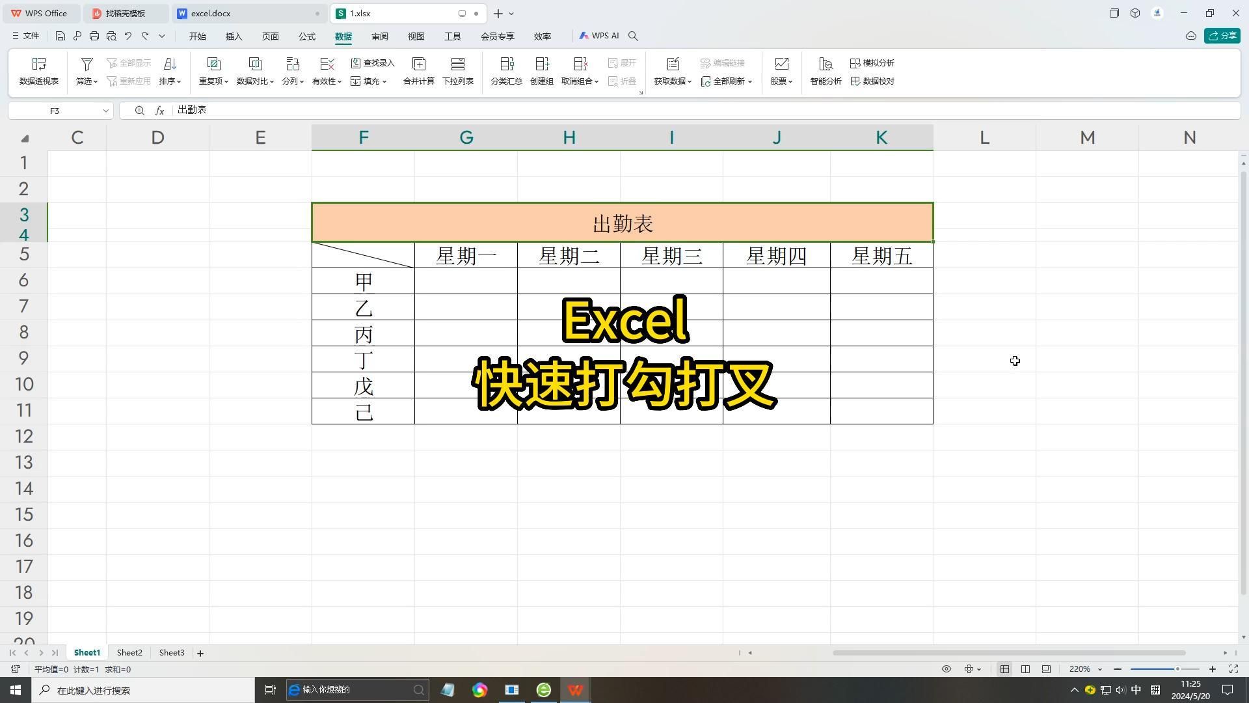Click the search magnifier next to WPS AI

point(633,36)
